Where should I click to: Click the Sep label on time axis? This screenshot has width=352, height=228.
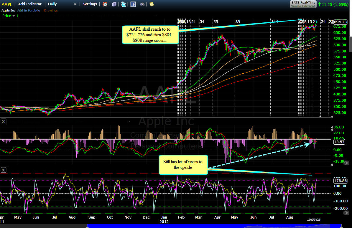tap(92, 217)
